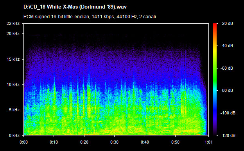Click the 0:20 time axis label

pos(84,142)
